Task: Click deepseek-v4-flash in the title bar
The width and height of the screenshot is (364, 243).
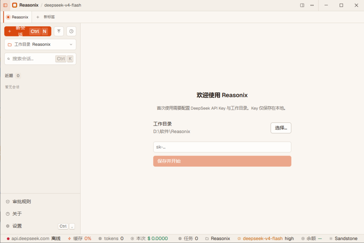Action: 63,5
